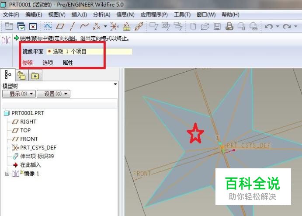The image size is (302, 216).
Task: Open the 文件(F) menu
Action: (11, 14)
